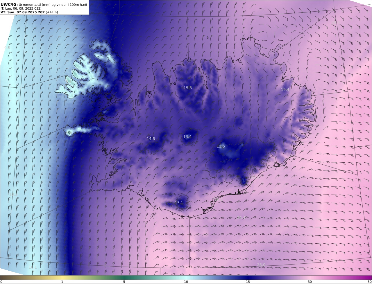Click the 14.6 value label on the map
This screenshot has width=372, height=284.
[x=151, y=139]
